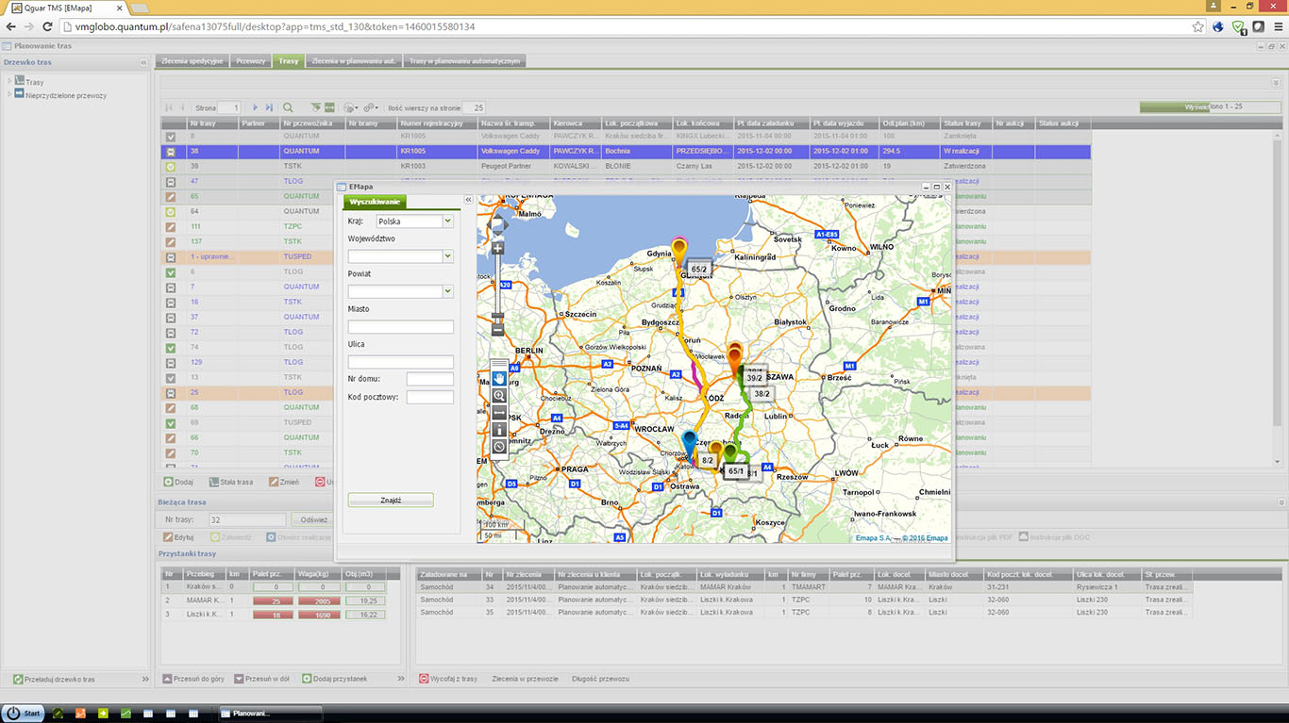Viewport: 1289px width, 723px height.
Task: Collapse Drzewko tras panel
Action: pyautogui.click(x=144, y=62)
